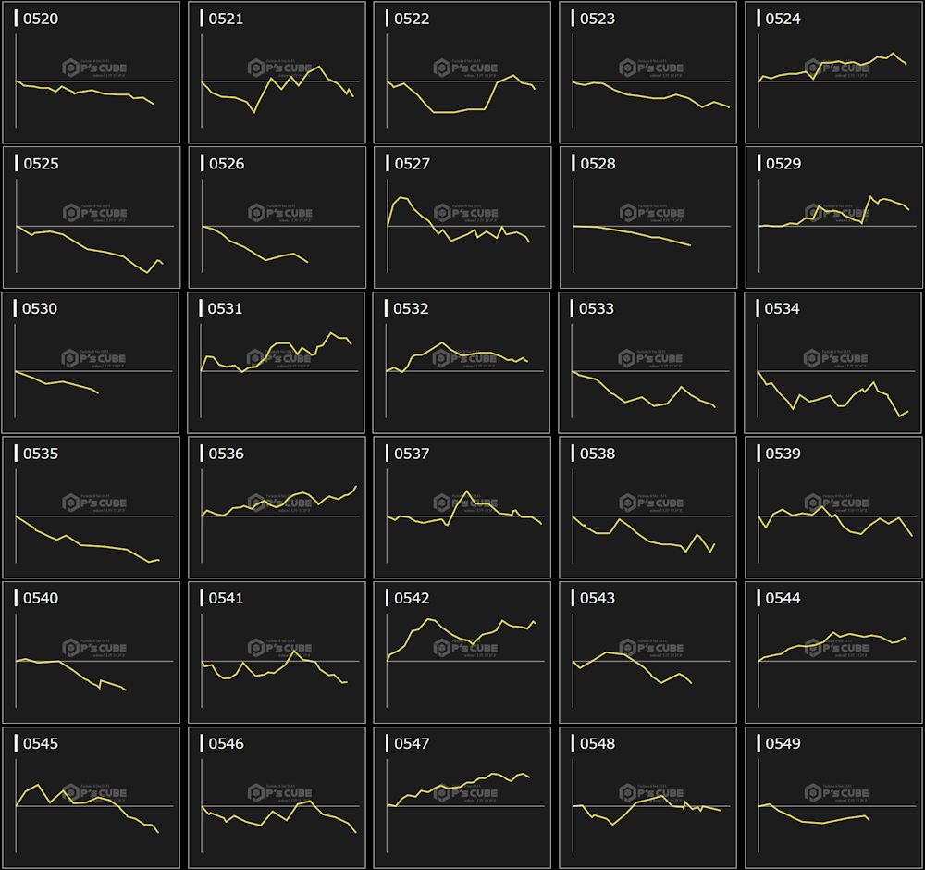925x870 pixels.
Task: Select the chart labeled 0529
Action: point(833,217)
